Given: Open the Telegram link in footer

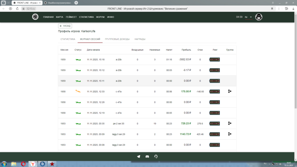Looking at the screenshot, I should point(139,156).
